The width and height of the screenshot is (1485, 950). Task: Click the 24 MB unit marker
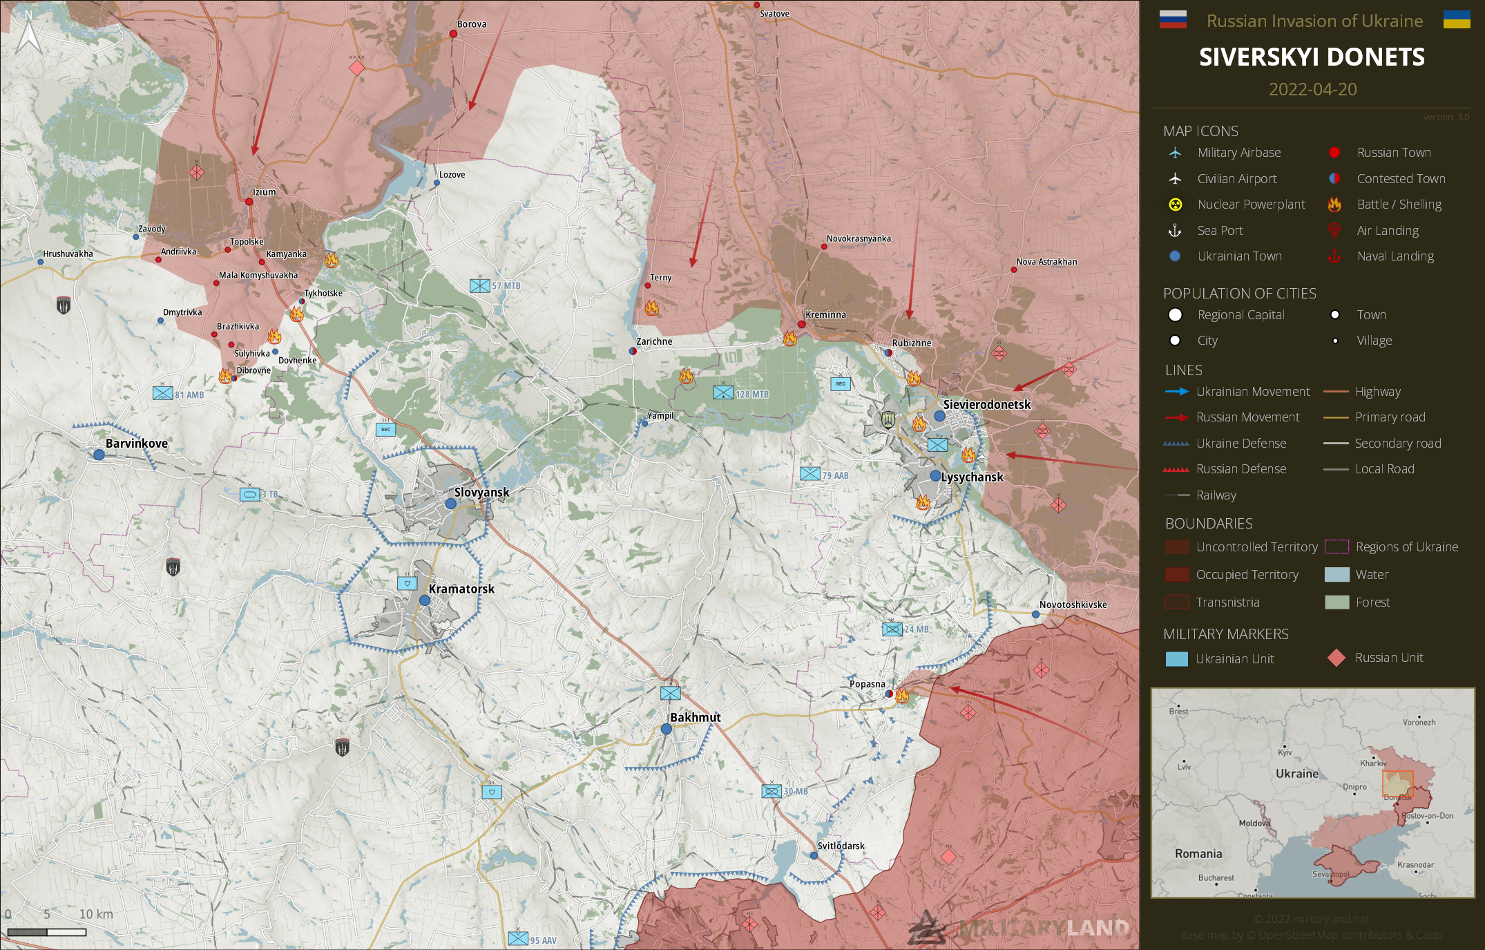click(x=892, y=629)
